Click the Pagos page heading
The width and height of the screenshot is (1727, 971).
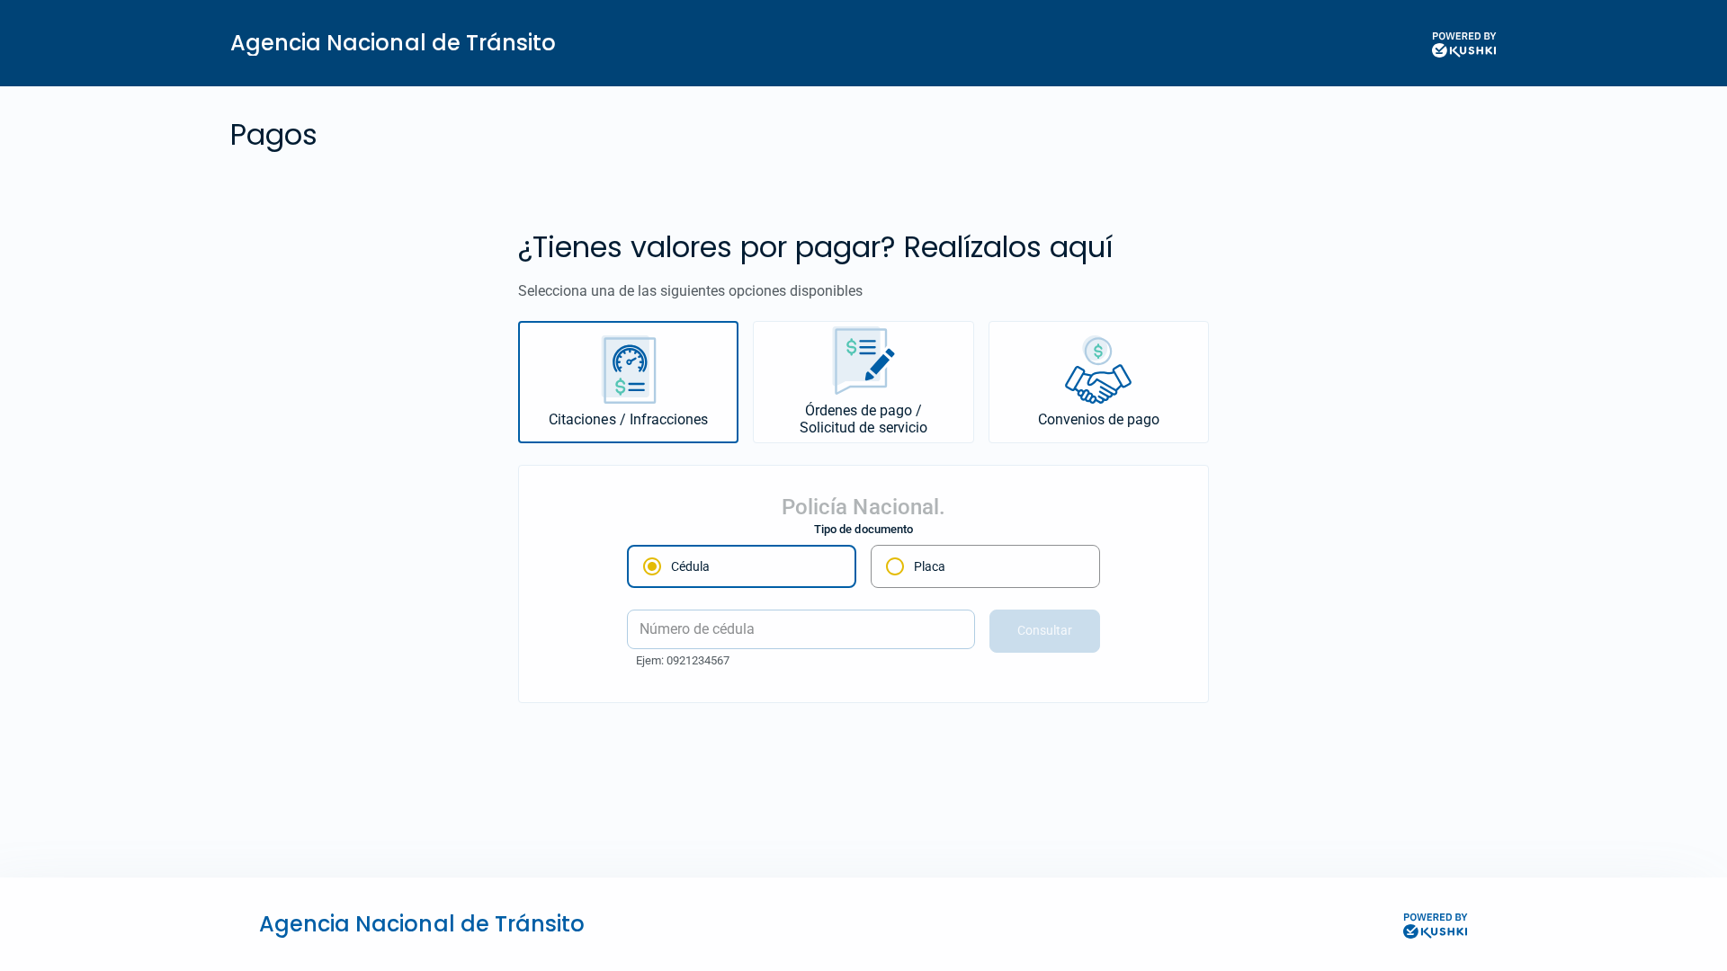click(273, 135)
